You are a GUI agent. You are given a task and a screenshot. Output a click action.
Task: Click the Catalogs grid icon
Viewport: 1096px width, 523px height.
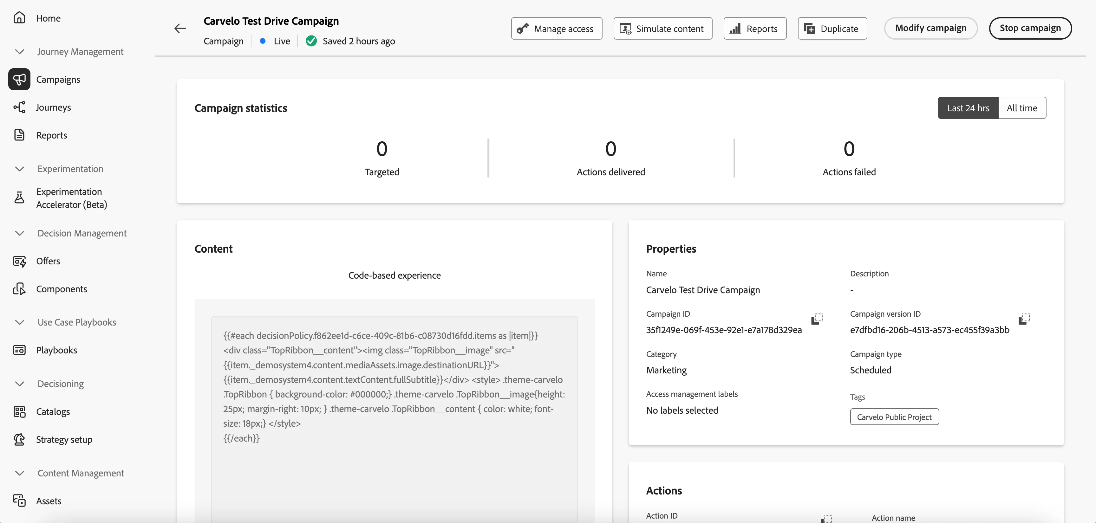(19, 412)
